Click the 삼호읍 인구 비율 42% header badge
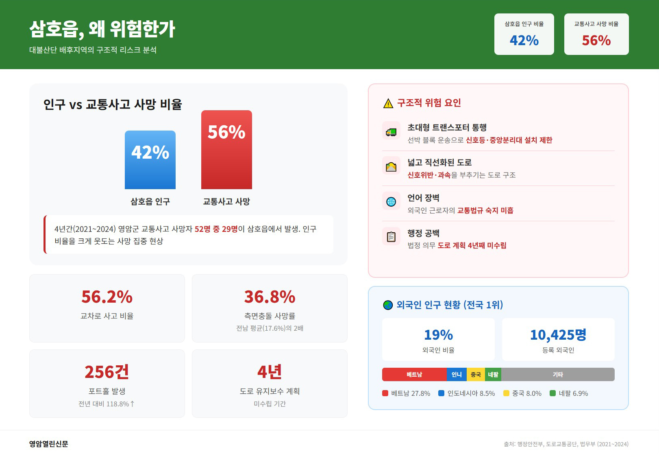 [x=524, y=34]
